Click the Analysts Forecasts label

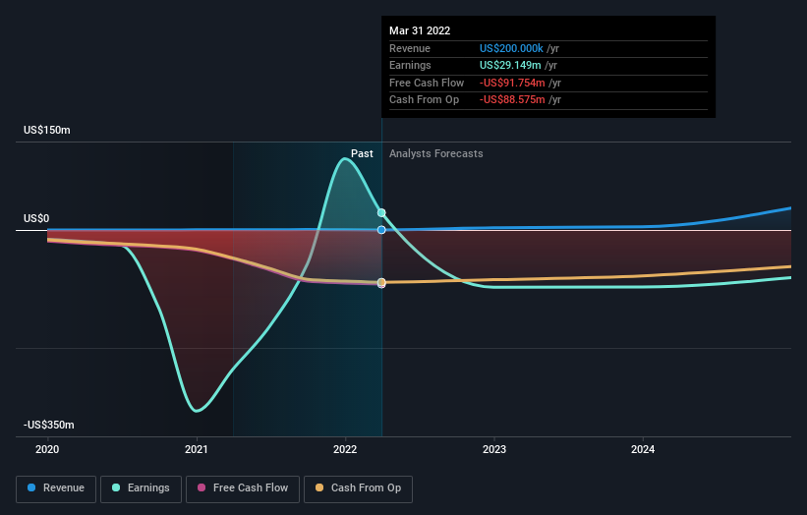435,153
